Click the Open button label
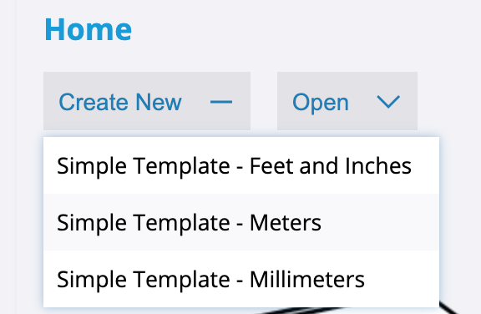 [x=321, y=103]
